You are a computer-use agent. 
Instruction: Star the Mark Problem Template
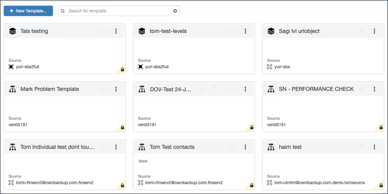coord(103,89)
